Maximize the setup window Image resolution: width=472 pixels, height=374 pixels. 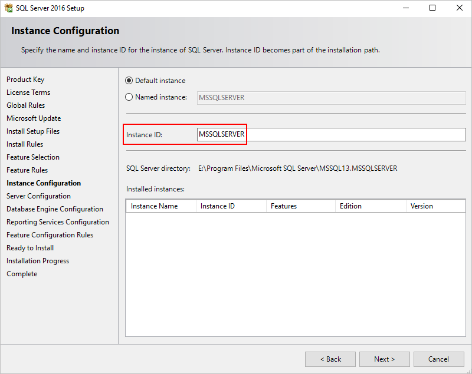432,8
